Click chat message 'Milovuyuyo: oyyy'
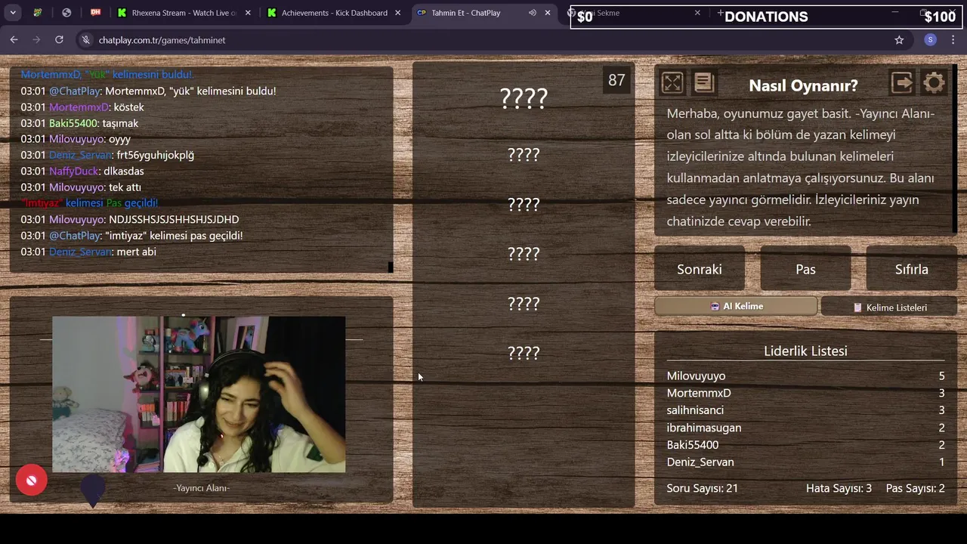The image size is (967, 544). (x=76, y=139)
